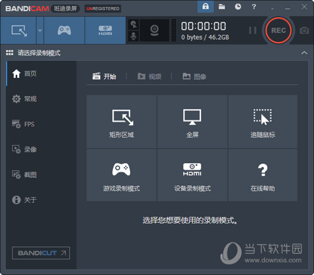Open the scheduled recording clock icon
This screenshot has width=314, height=275.
[x=238, y=7]
